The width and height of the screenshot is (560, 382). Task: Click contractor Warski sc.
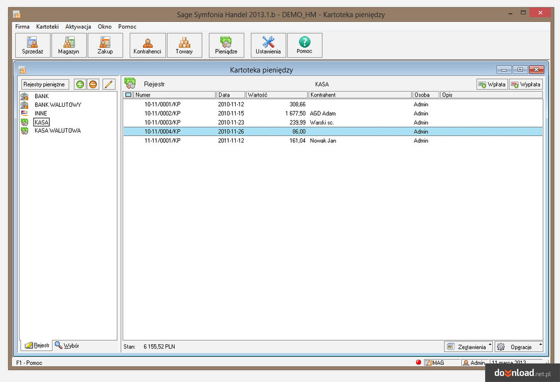click(x=322, y=123)
